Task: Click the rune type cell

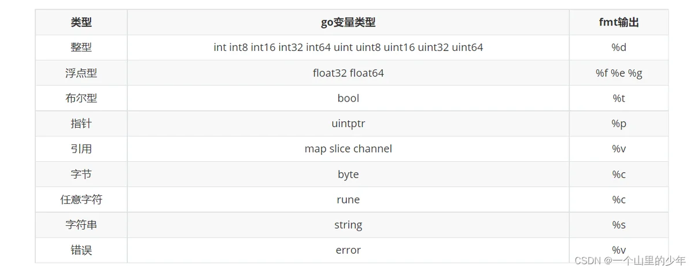Action: (348, 199)
